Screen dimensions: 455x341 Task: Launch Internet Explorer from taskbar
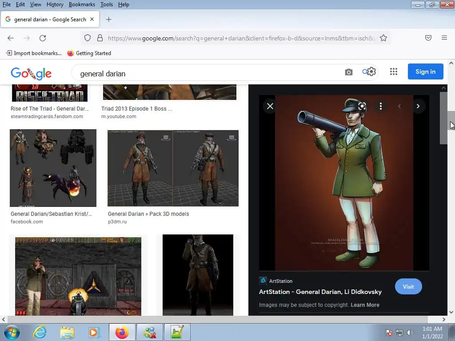(x=40, y=332)
